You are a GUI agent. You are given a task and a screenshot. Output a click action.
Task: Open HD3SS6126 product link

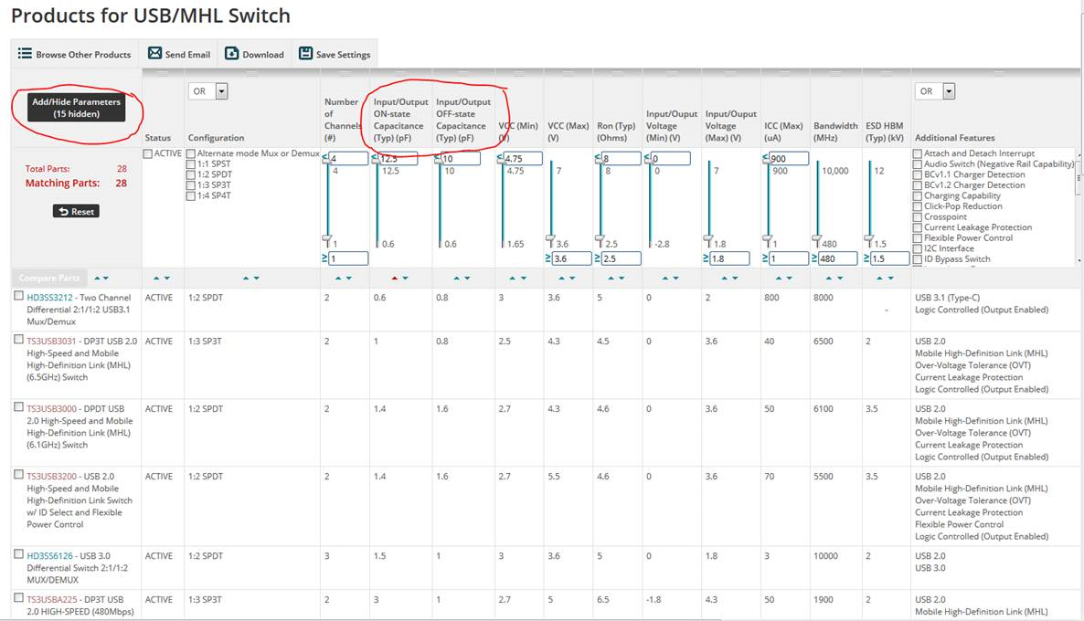[x=49, y=556]
